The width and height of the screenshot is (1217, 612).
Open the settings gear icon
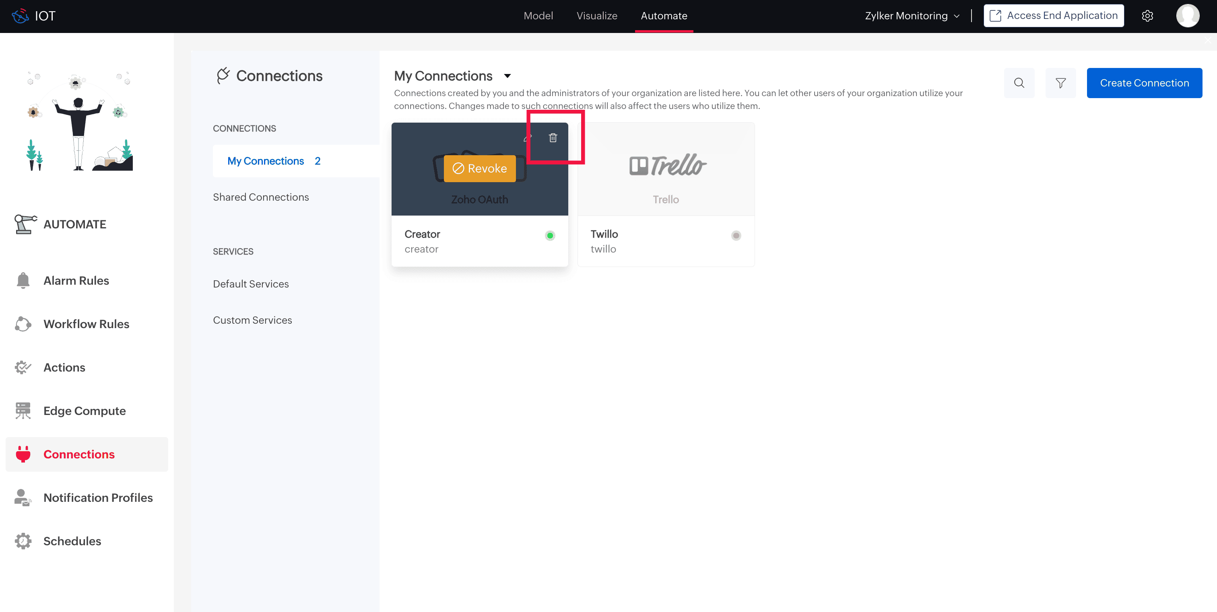pyautogui.click(x=1147, y=16)
